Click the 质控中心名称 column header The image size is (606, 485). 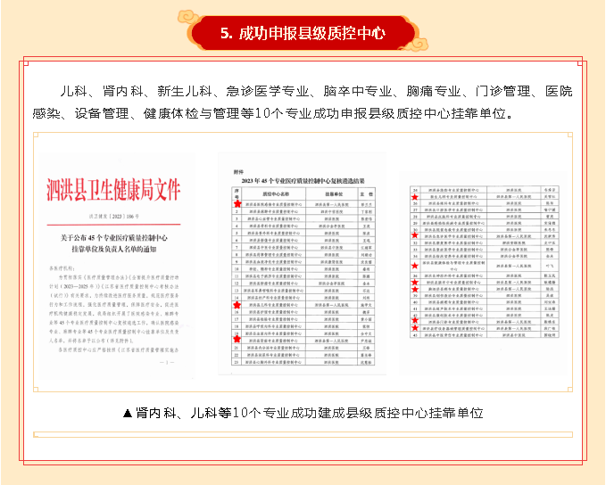pyautogui.click(x=274, y=193)
